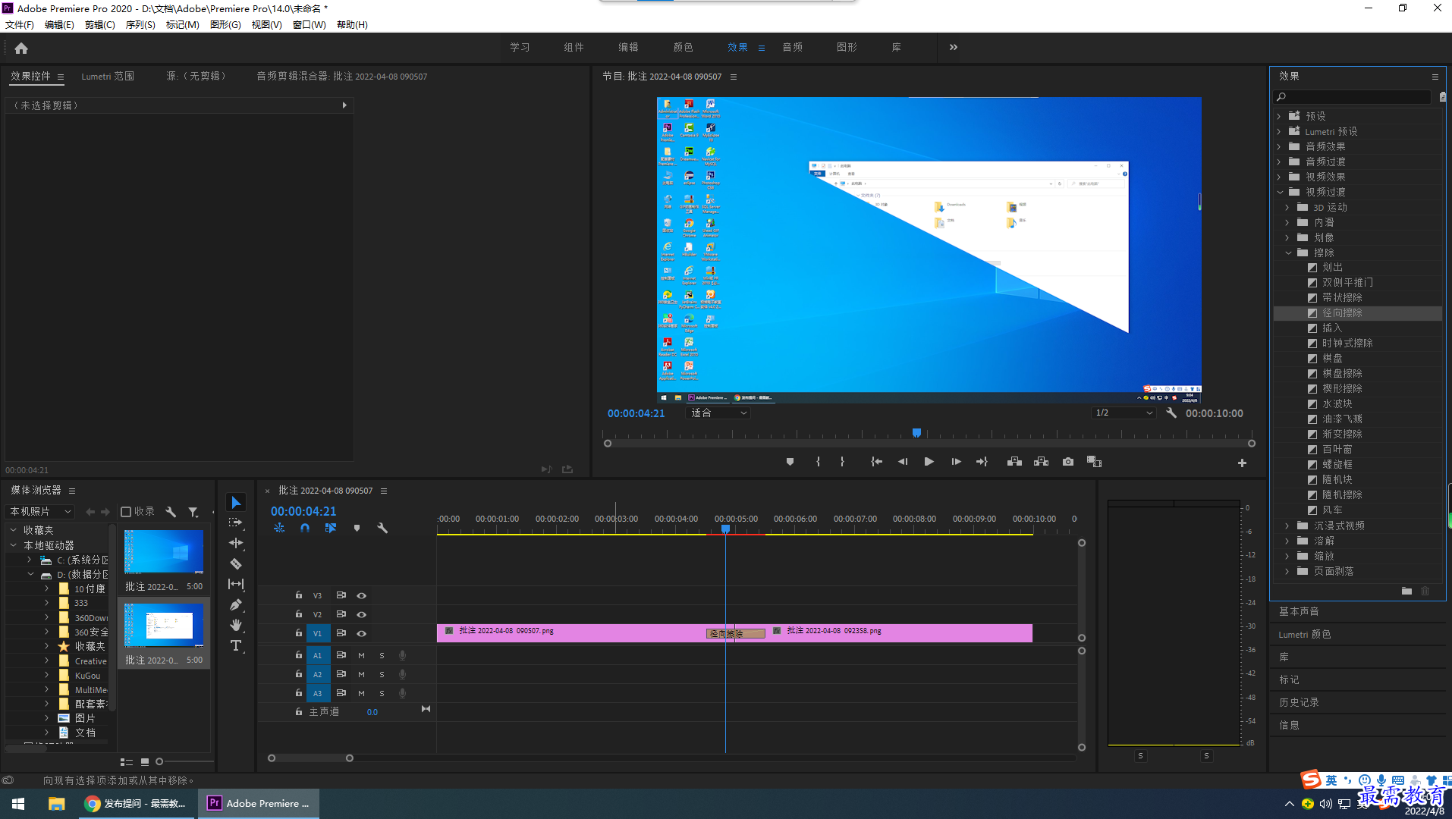The image size is (1452, 819).
Task: Open the 本机照片 dropdown in media browser
Action: click(40, 512)
